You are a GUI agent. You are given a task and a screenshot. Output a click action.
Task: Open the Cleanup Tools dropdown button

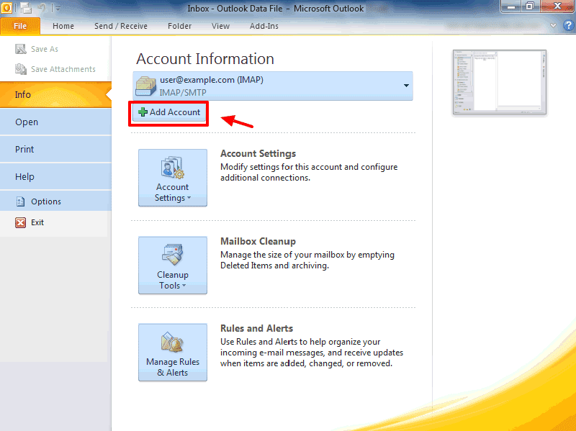173,266
